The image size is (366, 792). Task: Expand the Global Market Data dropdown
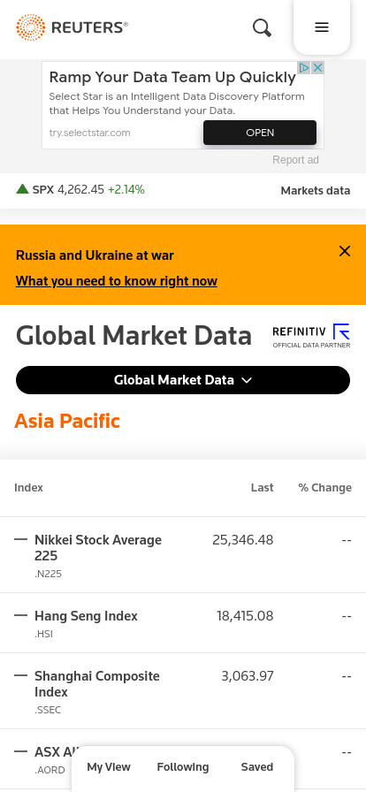tap(183, 380)
